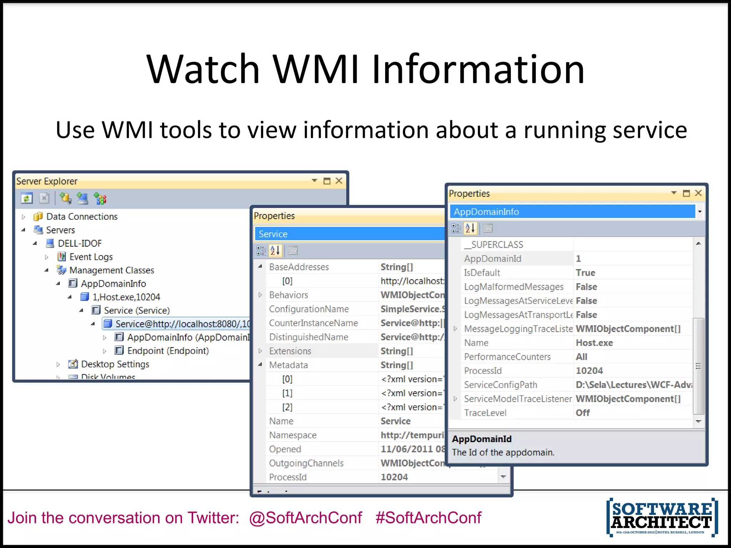This screenshot has width=731, height=548.
Task: Click scroll down arrow in AppDomainInfo Properties
Action: (x=699, y=421)
